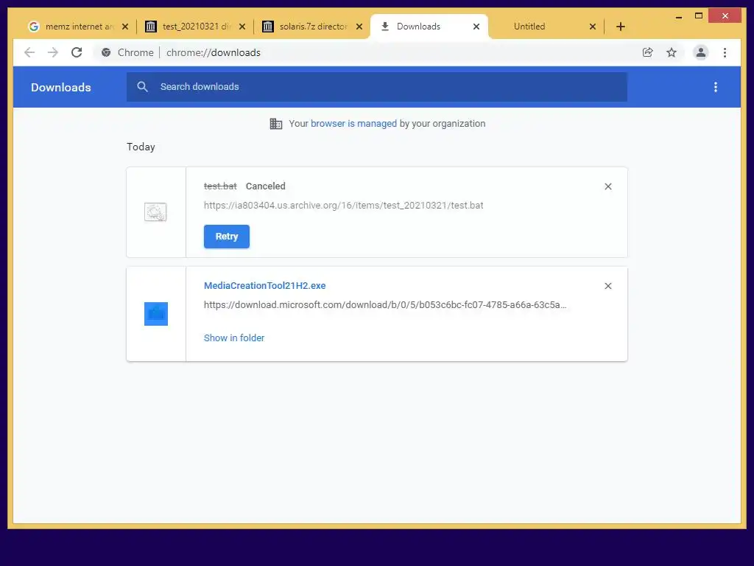Click the MediaCreationTool21H2.exe file icon
Viewport: 754px width, 566px height.
point(156,314)
